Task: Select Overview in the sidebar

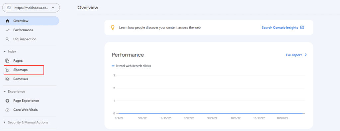Action: click(x=30, y=21)
